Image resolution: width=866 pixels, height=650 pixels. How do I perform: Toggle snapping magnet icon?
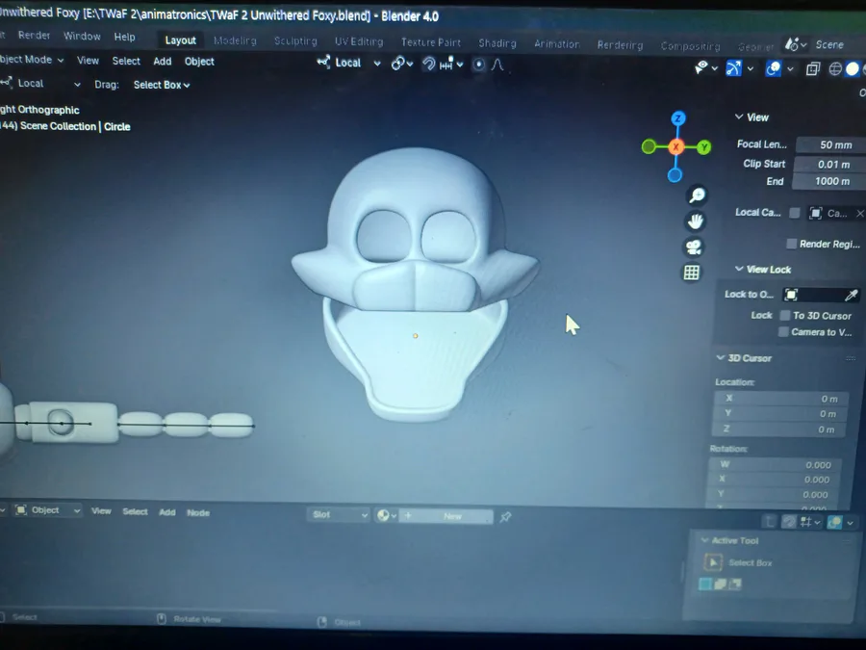click(x=428, y=65)
